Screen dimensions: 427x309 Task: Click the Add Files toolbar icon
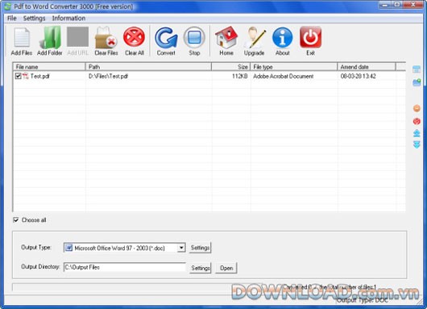pyautogui.click(x=22, y=41)
